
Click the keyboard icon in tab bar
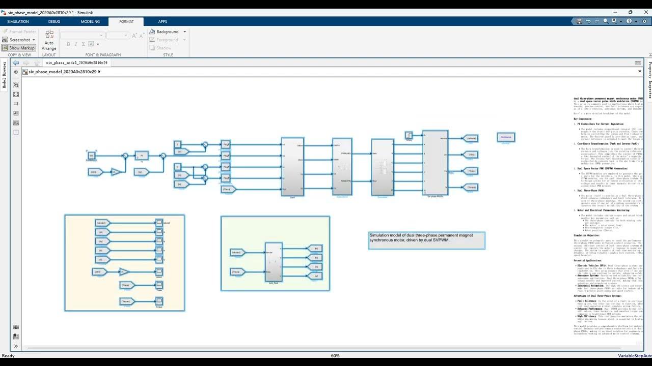coord(638,63)
